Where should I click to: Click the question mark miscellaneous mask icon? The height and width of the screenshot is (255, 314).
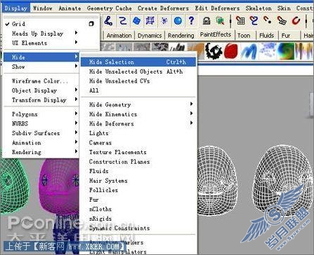[192, 21]
